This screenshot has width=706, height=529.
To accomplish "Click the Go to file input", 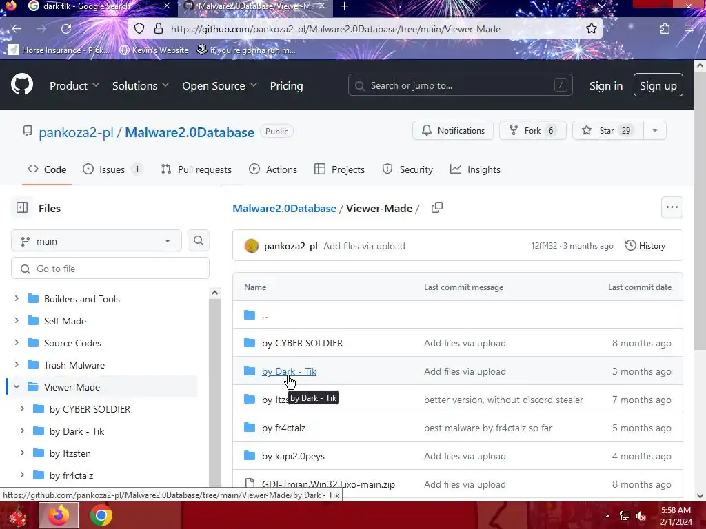I will pos(110,269).
